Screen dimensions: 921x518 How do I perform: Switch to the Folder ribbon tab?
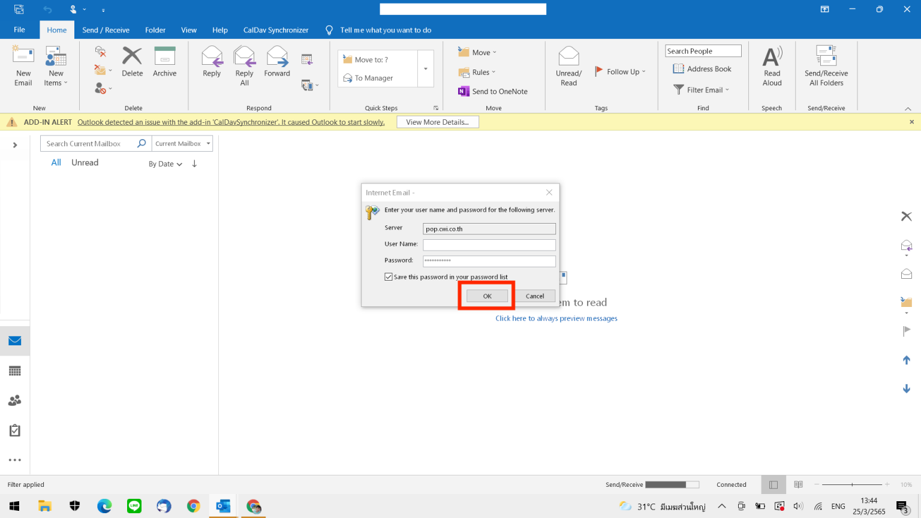[x=155, y=30]
